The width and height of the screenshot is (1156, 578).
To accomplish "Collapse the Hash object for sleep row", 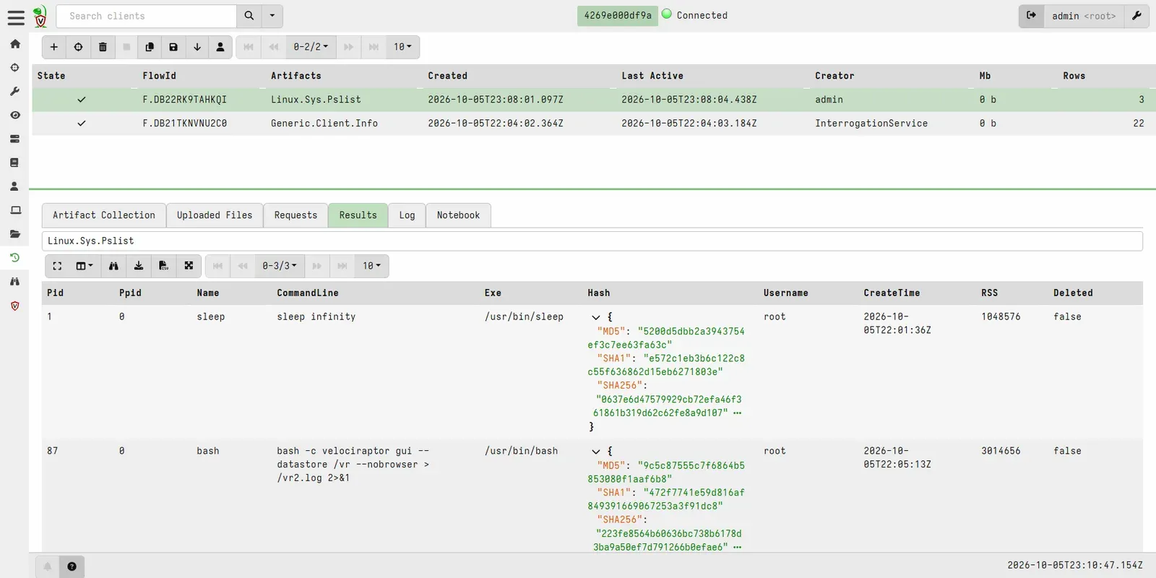I will [596, 317].
